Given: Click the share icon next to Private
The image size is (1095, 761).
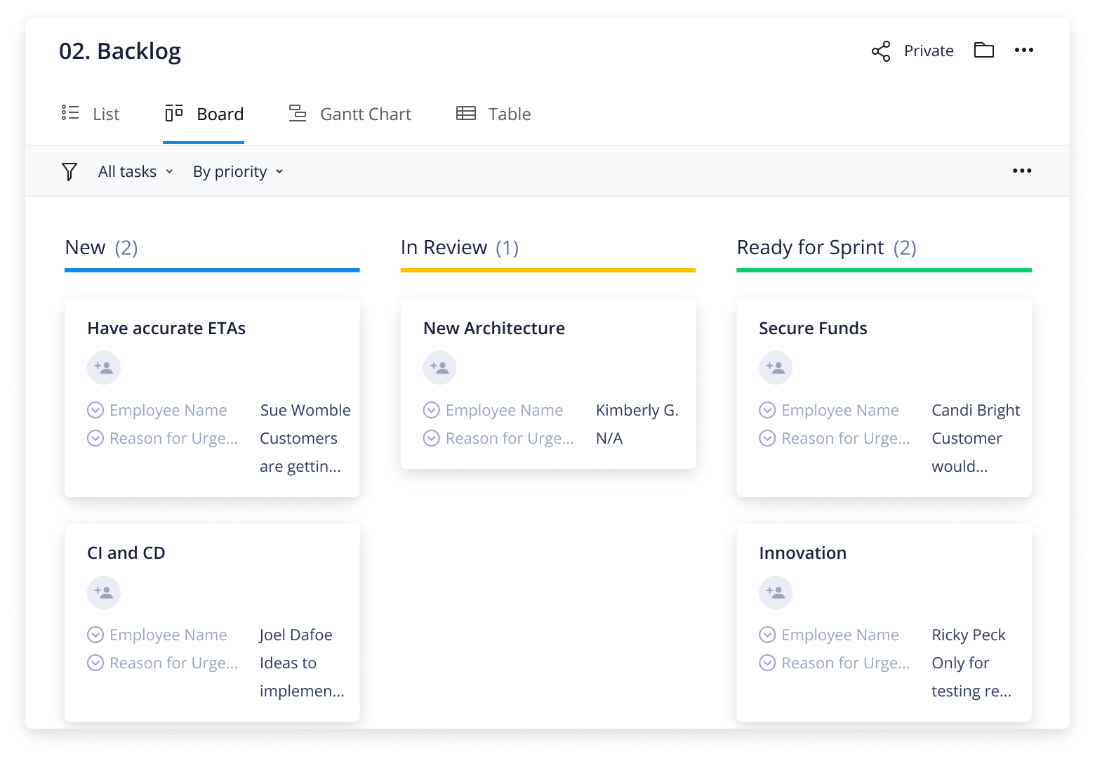Looking at the screenshot, I should point(880,51).
